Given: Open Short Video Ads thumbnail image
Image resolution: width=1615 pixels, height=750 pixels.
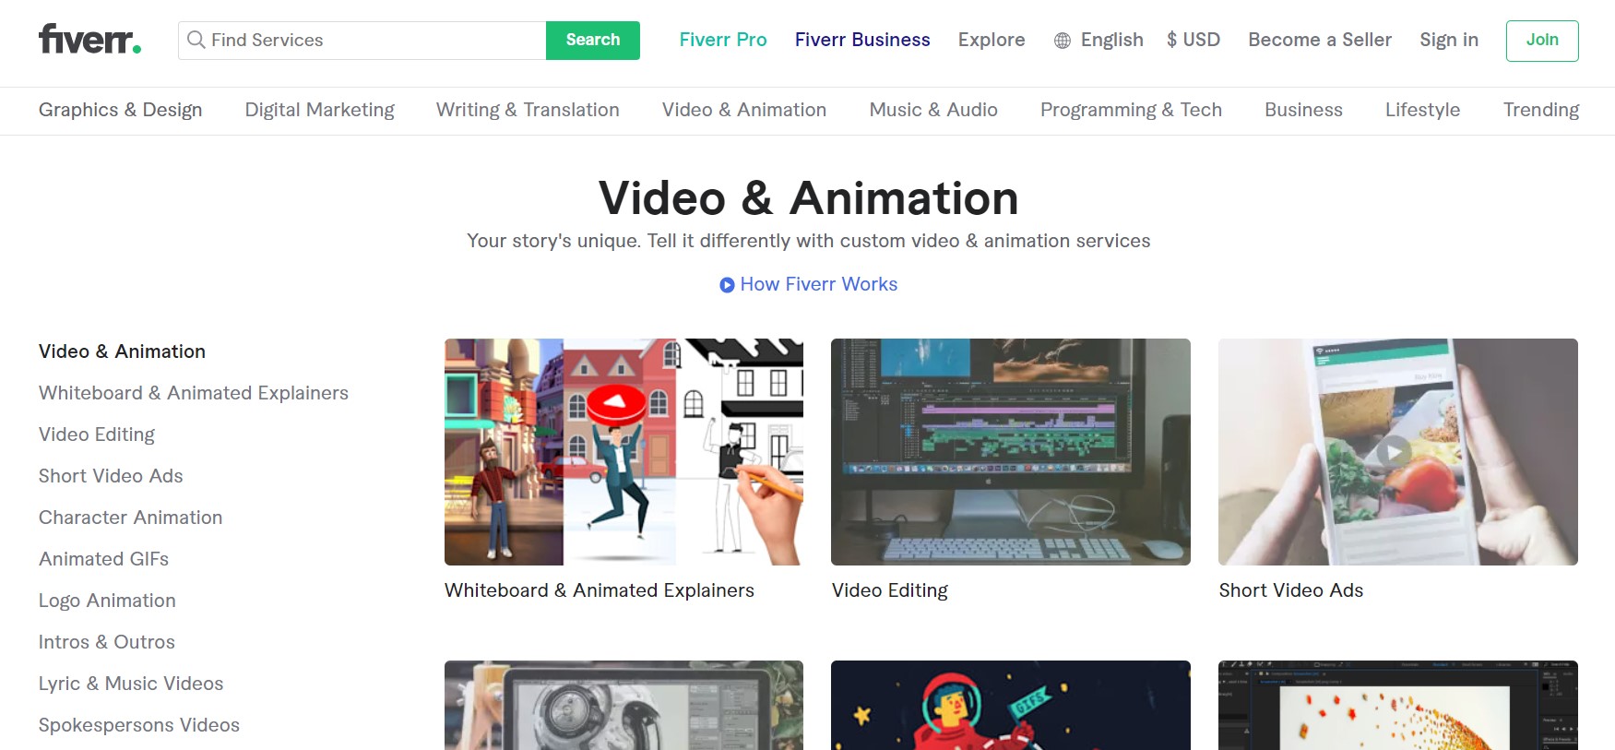Looking at the screenshot, I should 1398,452.
